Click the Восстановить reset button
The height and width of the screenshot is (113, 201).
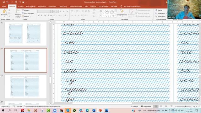pyautogui.click(x=28, y=13)
